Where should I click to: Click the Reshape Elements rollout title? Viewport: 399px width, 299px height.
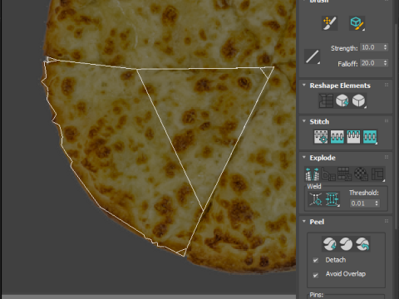click(x=340, y=86)
